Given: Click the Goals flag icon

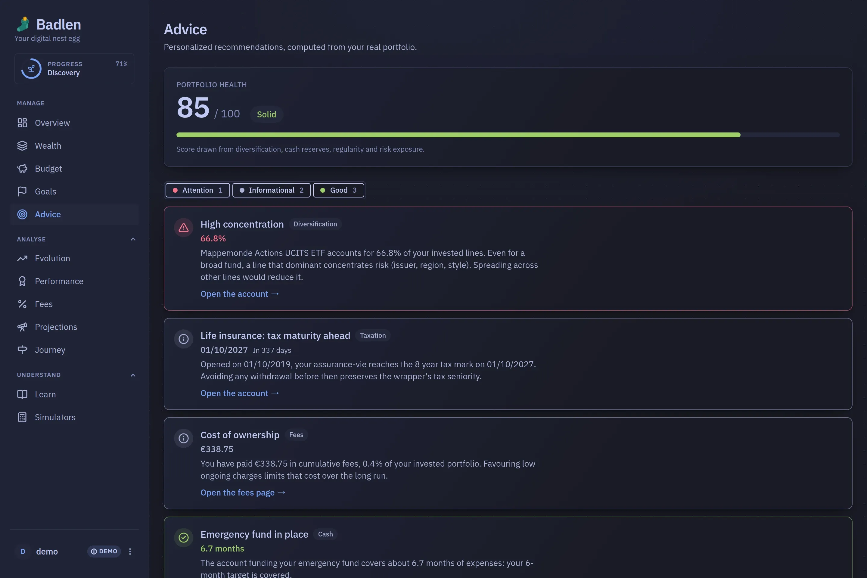Looking at the screenshot, I should [x=22, y=191].
